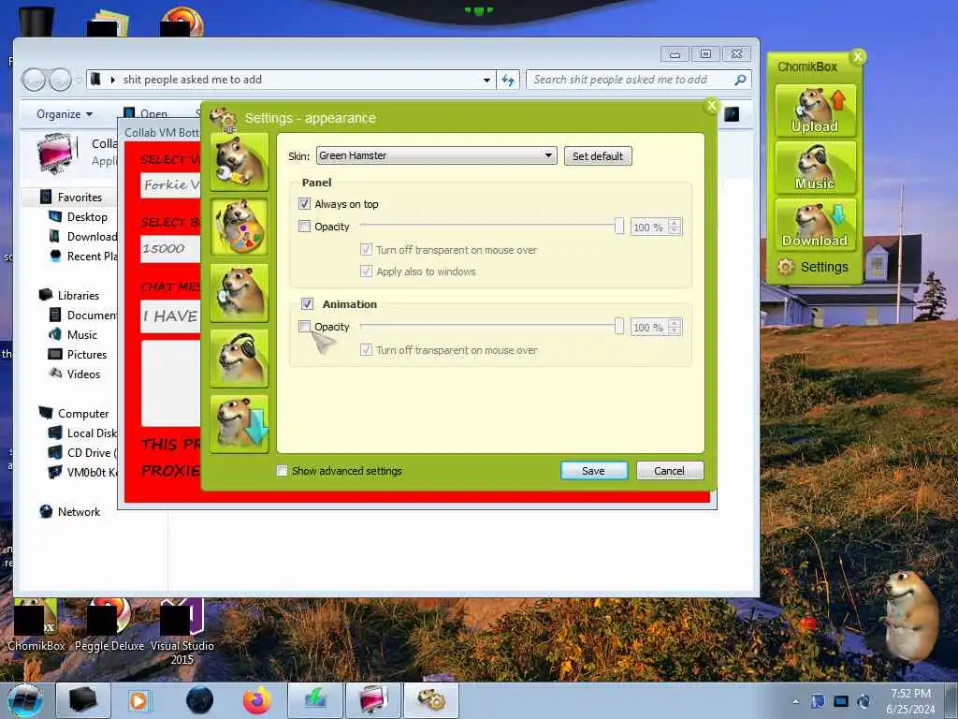The image size is (958, 719).
Task: Click the breadcrumb arrow in address bar
Action: [x=113, y=80]
